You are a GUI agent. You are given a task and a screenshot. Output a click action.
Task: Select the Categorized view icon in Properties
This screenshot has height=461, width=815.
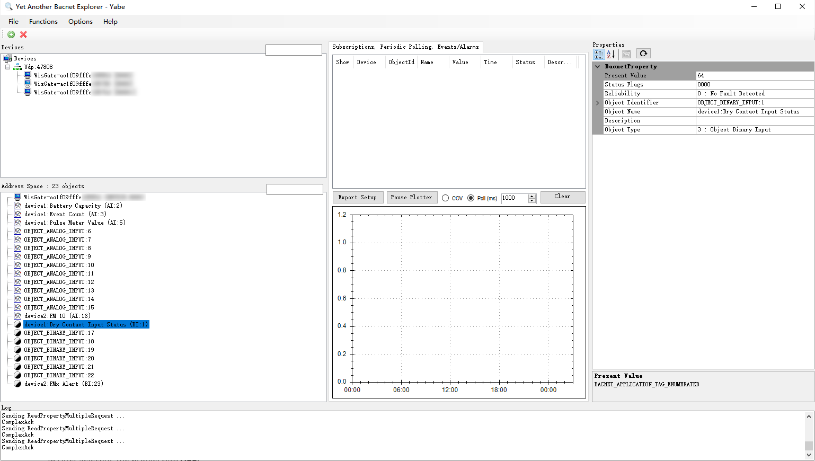(598, 54)
